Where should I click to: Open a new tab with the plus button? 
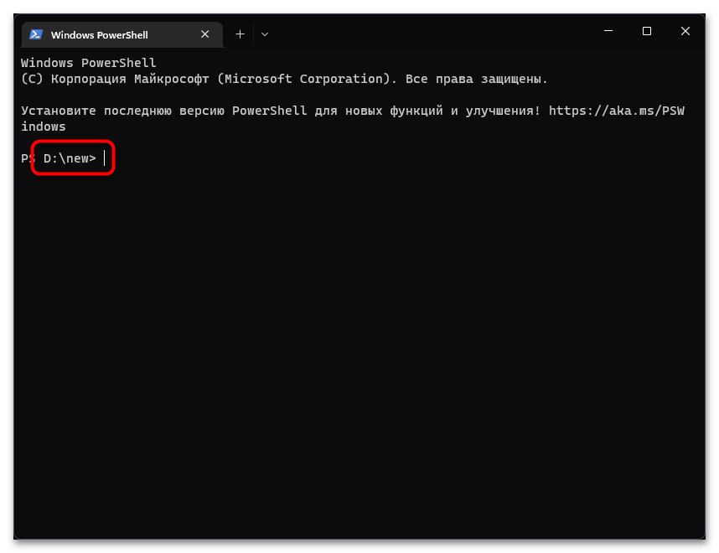[x=240, y=34]
